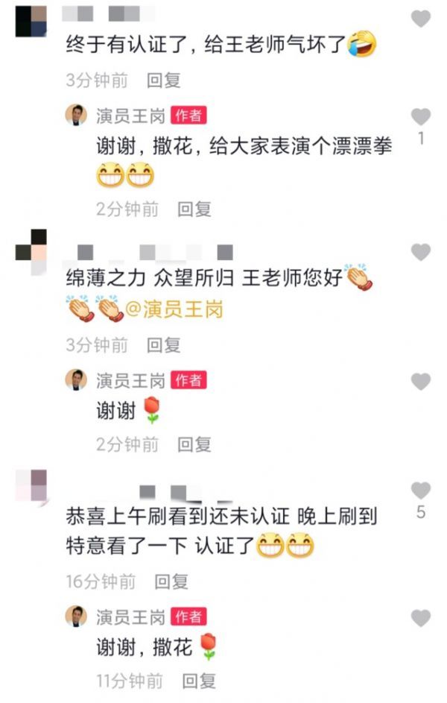
Task: Open avatar of commenter saying '终于有认证了'
Action: pos(31,22)
